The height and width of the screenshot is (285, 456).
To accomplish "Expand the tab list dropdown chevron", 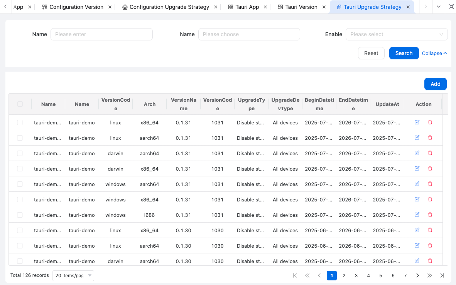I will (439, 7).
